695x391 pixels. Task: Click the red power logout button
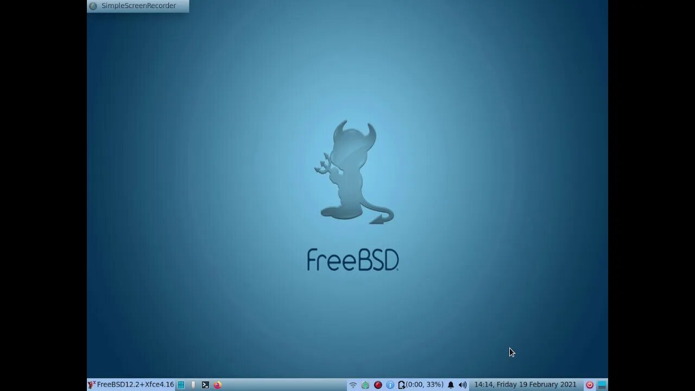(x=590, y=384)
